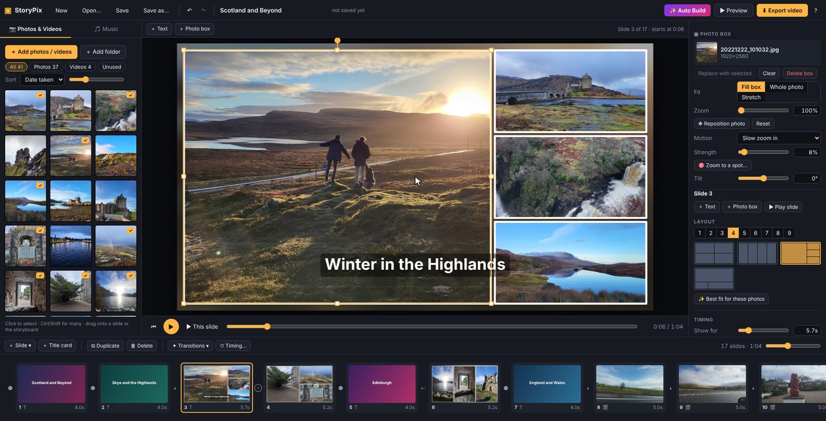The image size is (826, 421).
Task: Open the Motion dropdown showing Slow zoom in
Action: 779,138
